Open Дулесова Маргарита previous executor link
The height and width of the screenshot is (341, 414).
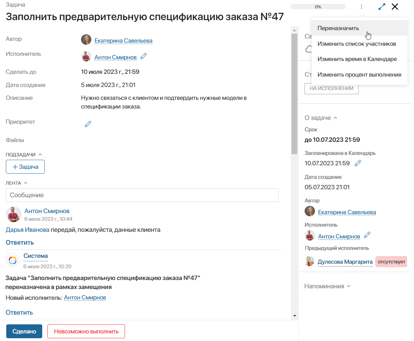coord(345,262)
